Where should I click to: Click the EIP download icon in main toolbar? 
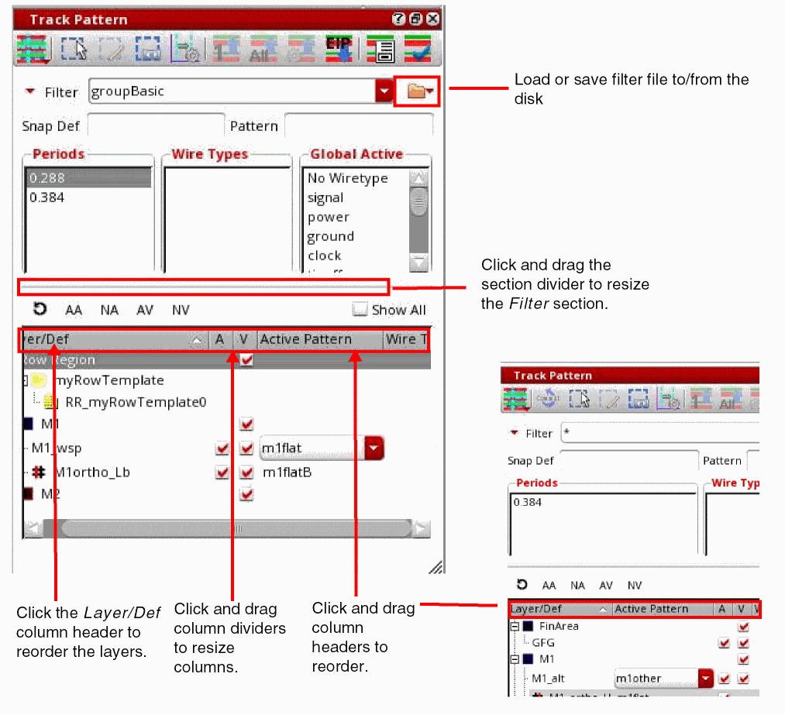coord(339,49)
